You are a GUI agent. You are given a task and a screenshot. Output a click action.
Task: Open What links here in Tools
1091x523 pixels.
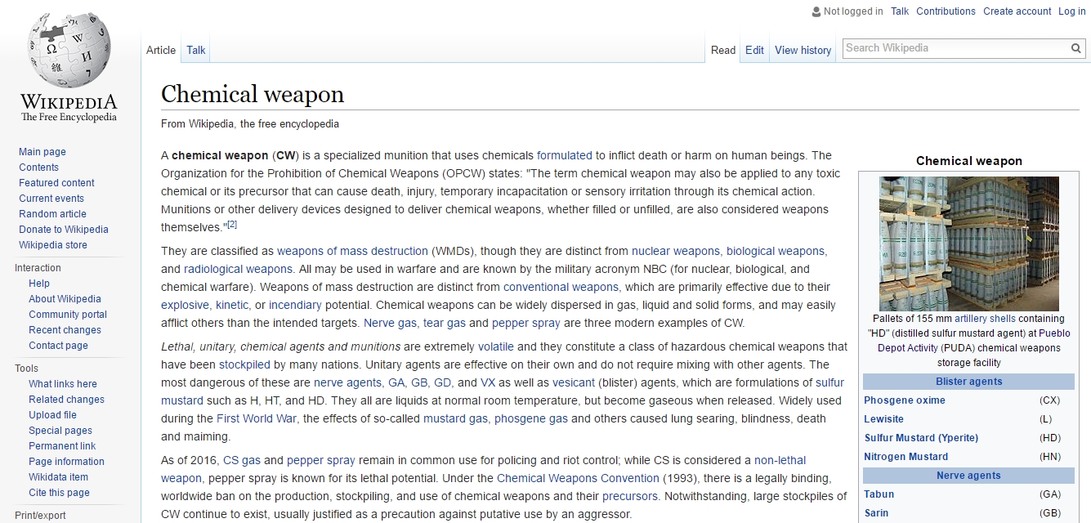63,384
